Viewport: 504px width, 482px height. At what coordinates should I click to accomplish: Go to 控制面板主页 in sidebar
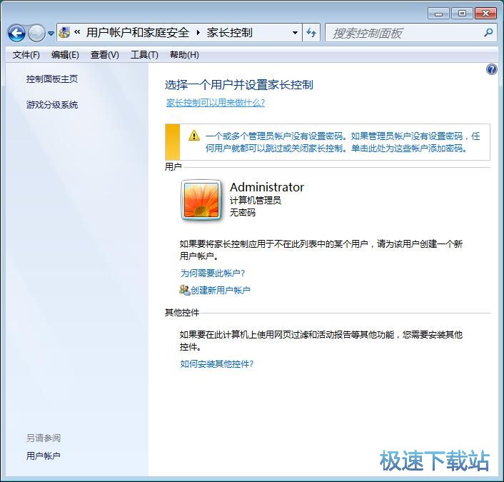point(51,79)
